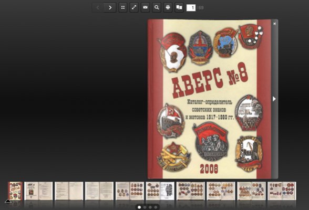Viewport: 309px width, 210px height.
Task: Select the fourth thumbnail pagination dot
Action: 156,207
